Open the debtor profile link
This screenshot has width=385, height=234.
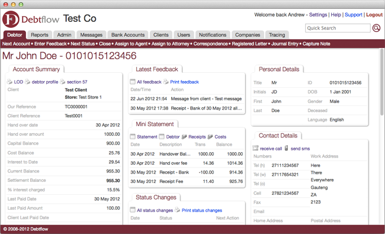[x=45, y=82]
